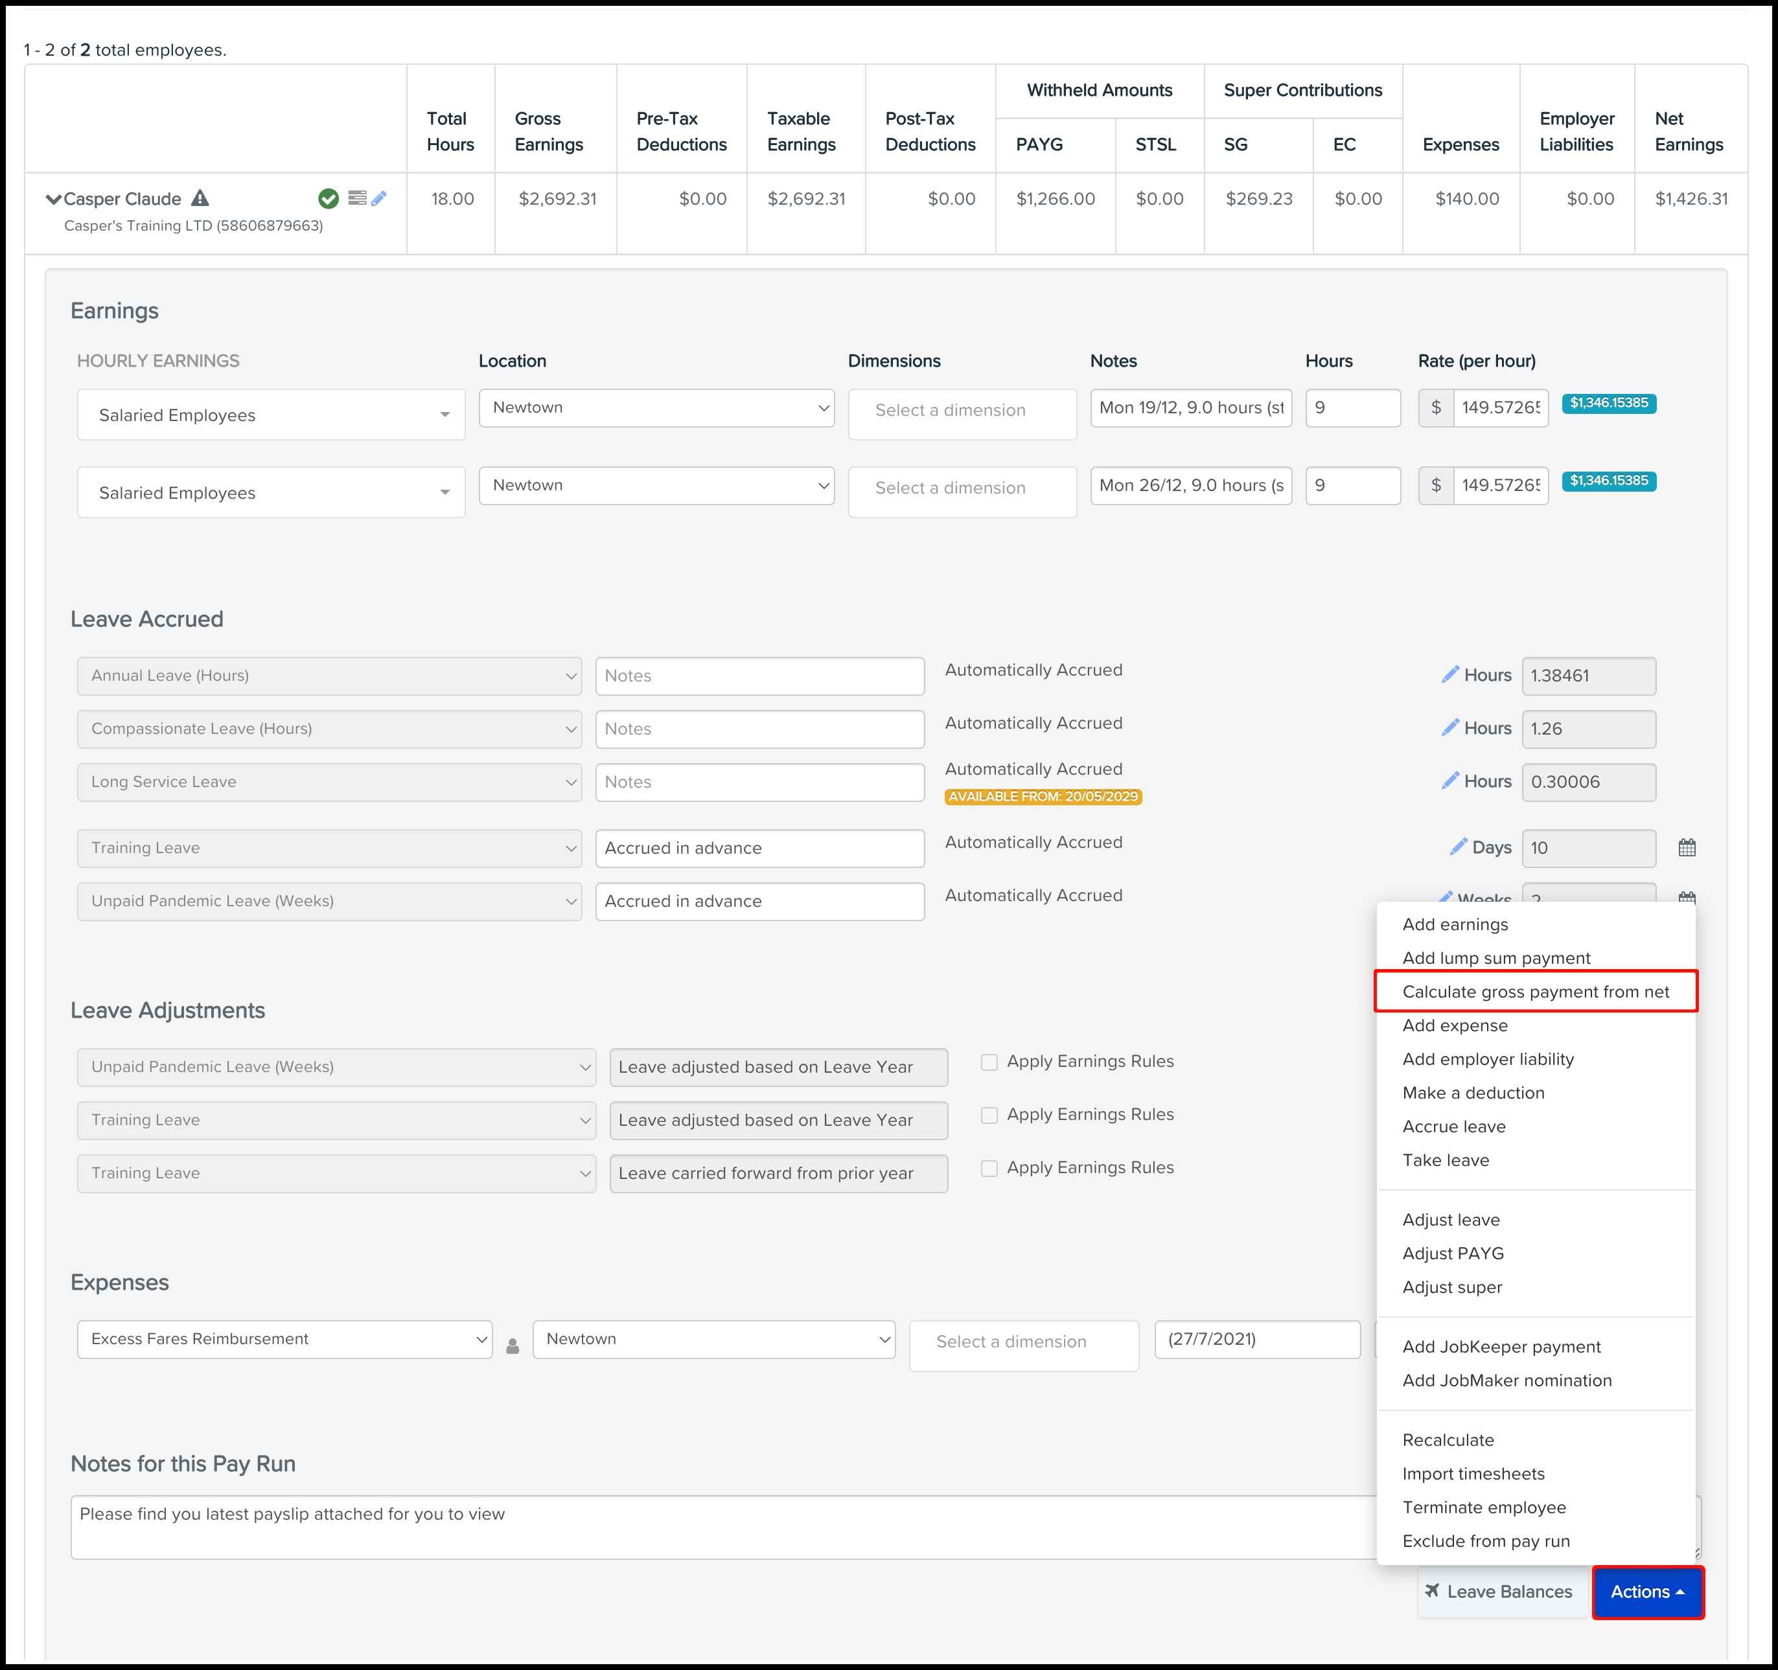Click the person icon next to Excess Fares Reimbursement
Screen dimensions: 1778x1670
point(513,1342)
